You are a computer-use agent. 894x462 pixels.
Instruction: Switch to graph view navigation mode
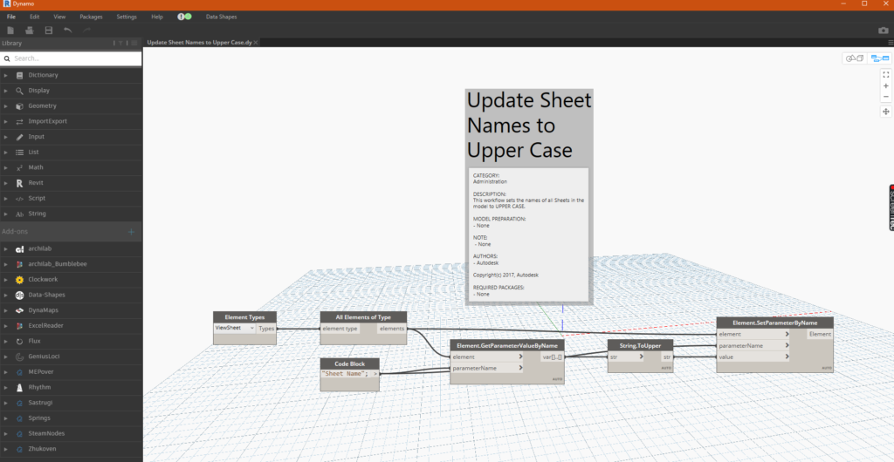tap(880, 58)
